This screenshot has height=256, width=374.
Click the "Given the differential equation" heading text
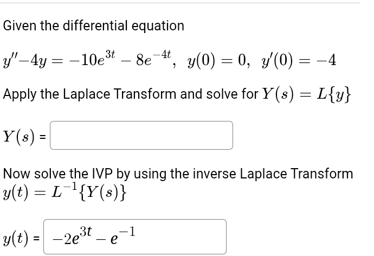(94, 25)
